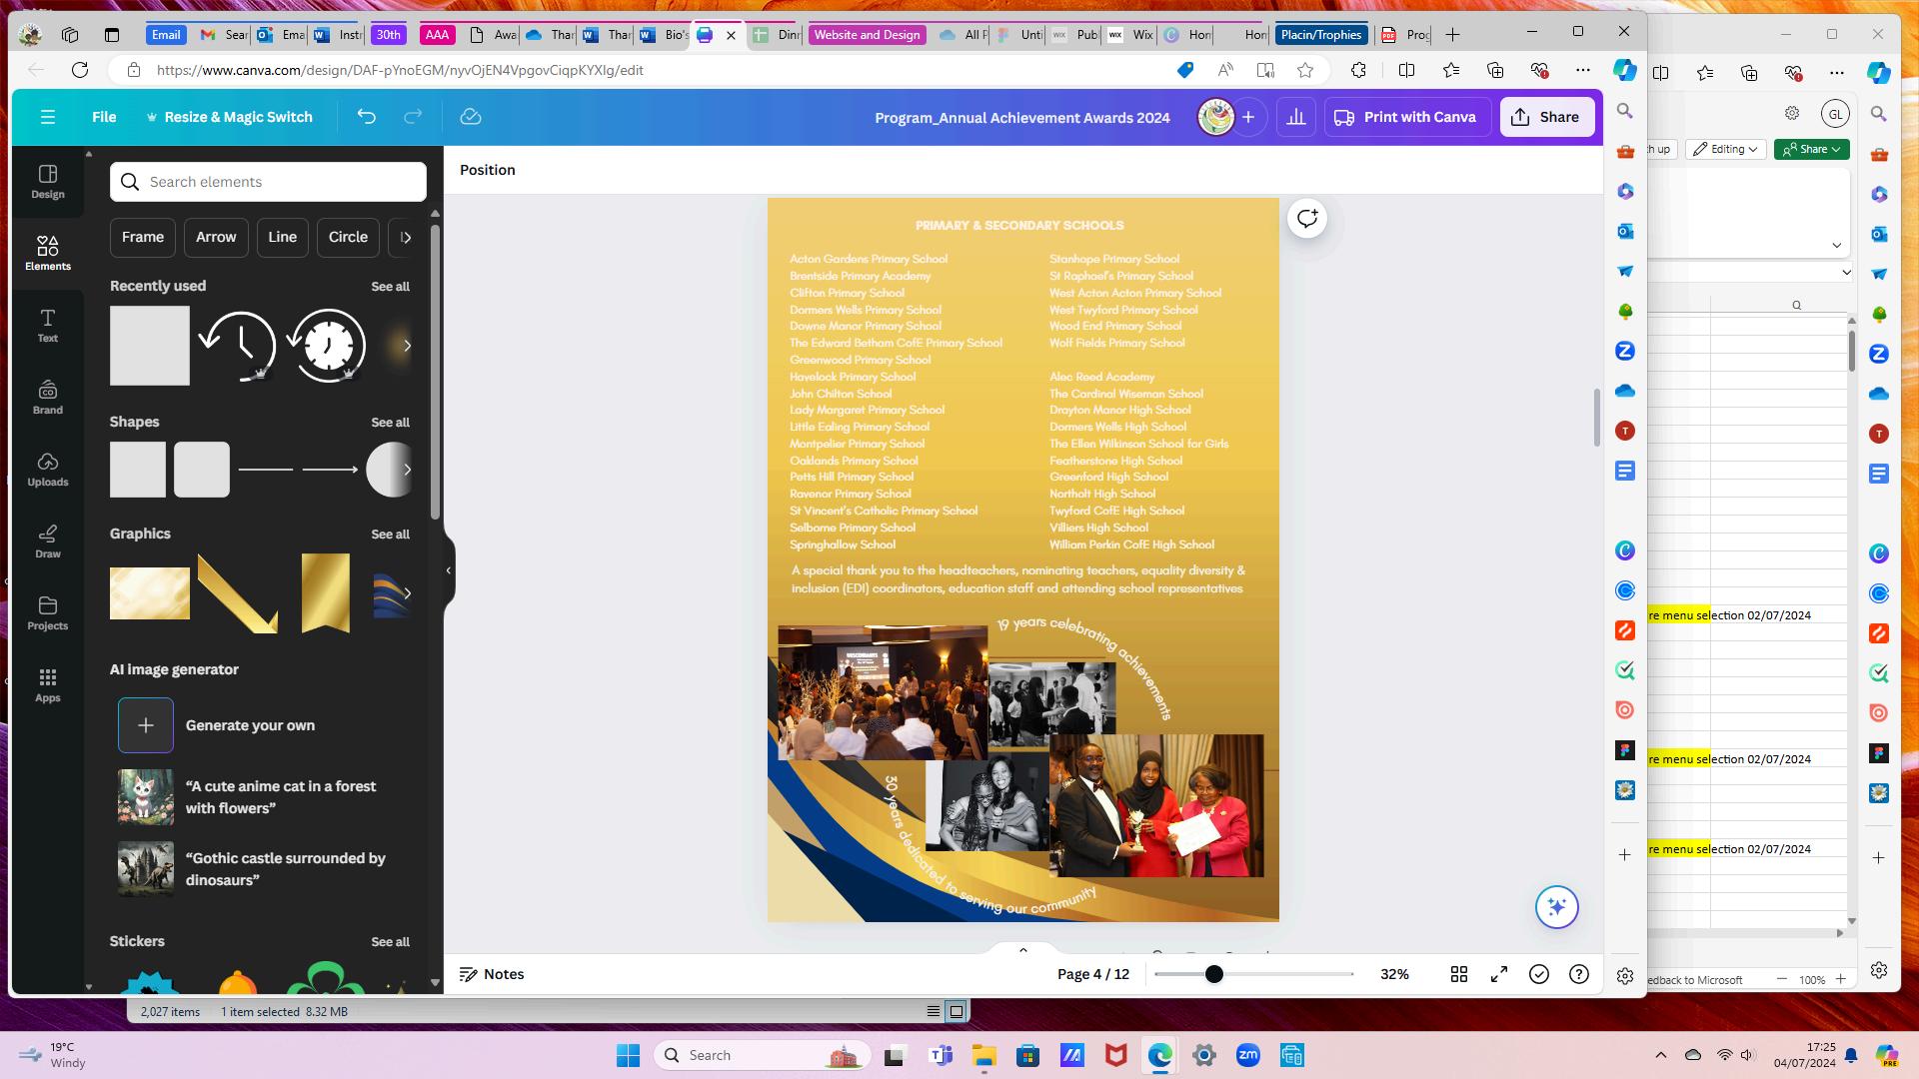Toggle the Notes panel
1919x1079 pixels.
[x=492, y=974]
